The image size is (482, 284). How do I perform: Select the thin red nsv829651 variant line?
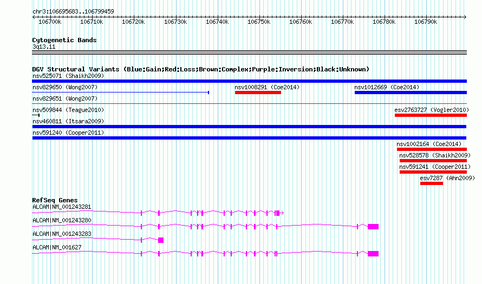click(x=249, y=103)
